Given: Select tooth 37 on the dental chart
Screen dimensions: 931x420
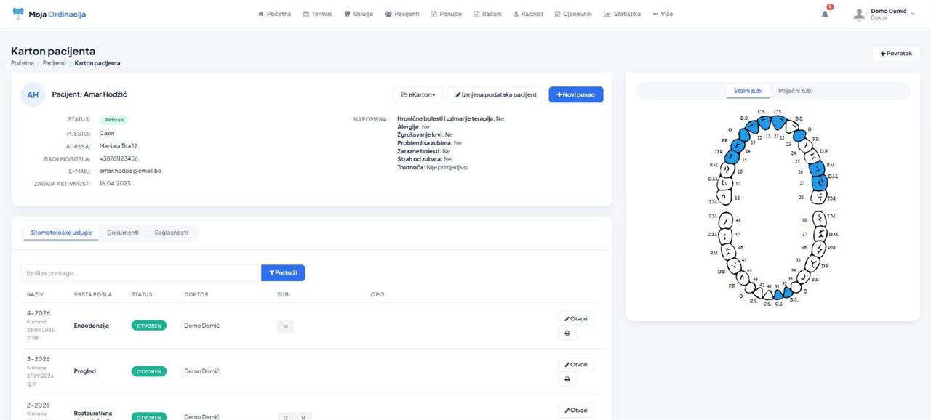Looking at the screenshot, I should point(819,234).
